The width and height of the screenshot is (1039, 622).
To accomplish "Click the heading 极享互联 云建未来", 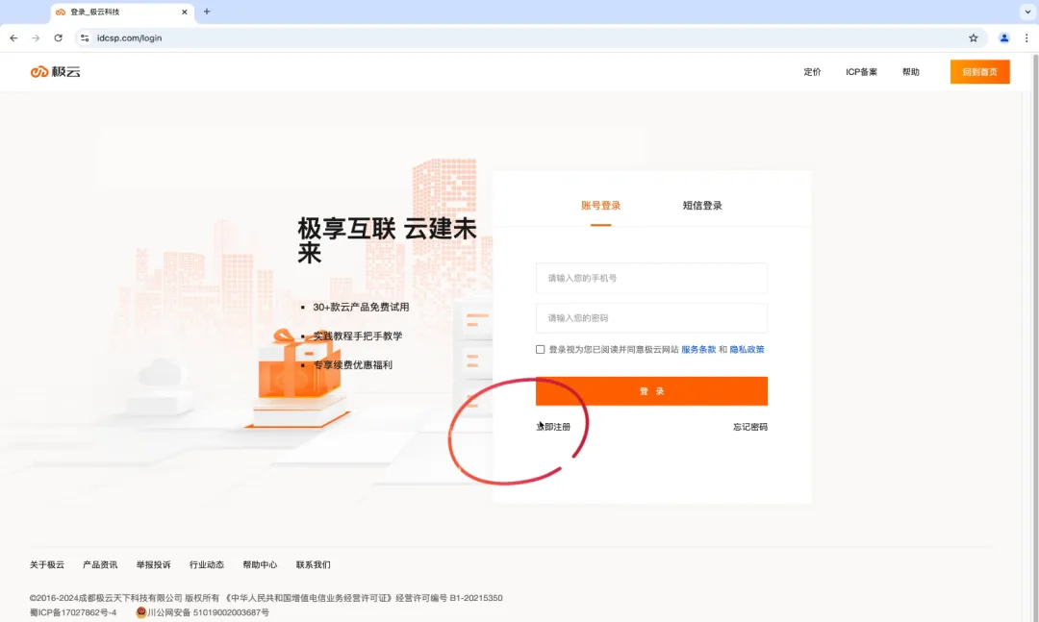I will point(387,239).
